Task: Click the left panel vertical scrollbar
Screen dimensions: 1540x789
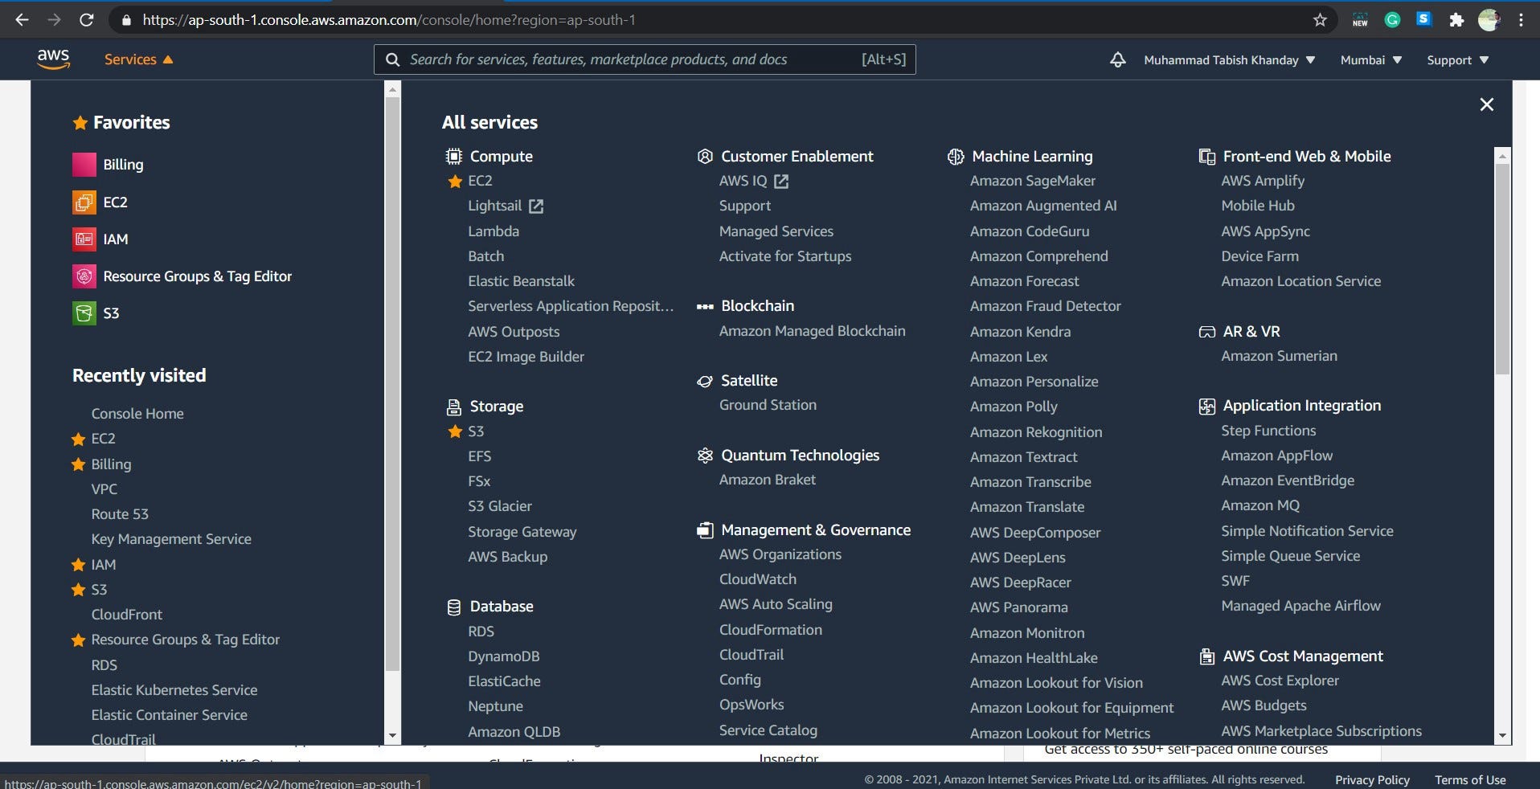Action: 392,384
